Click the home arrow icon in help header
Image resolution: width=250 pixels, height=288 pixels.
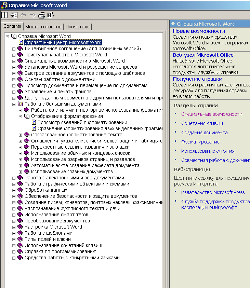[173, 24]
